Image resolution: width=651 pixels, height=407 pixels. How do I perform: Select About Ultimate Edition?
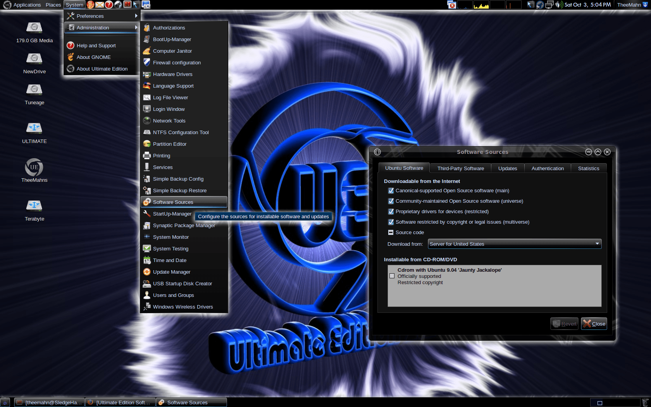102,69
